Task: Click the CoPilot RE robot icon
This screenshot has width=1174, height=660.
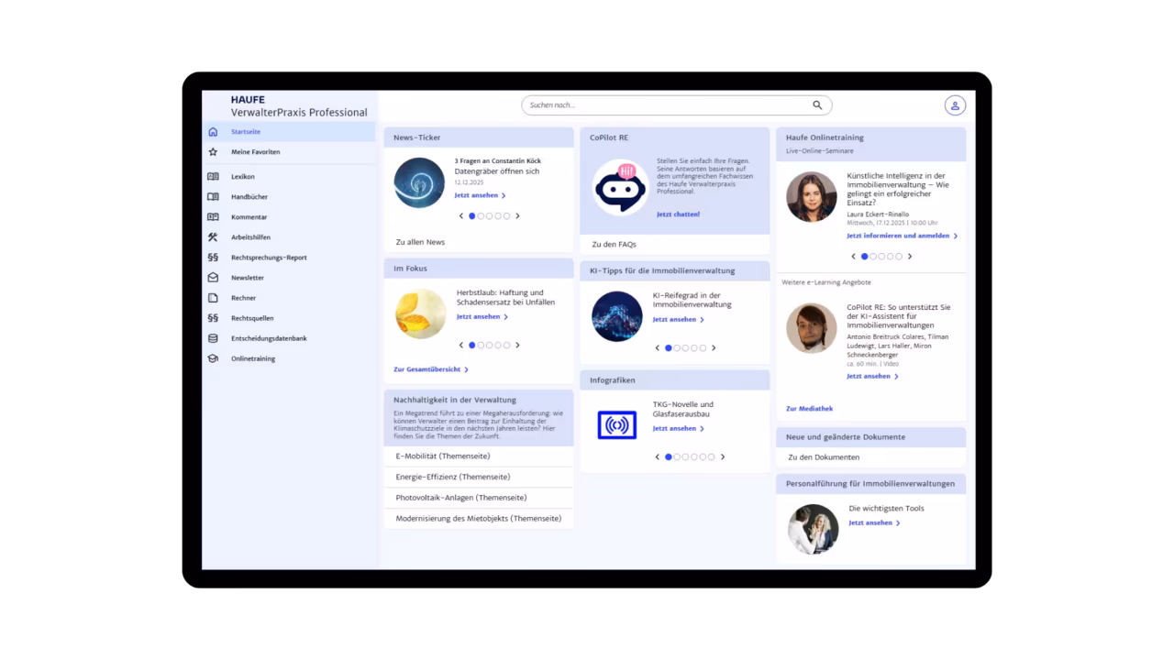Action: 620,187
